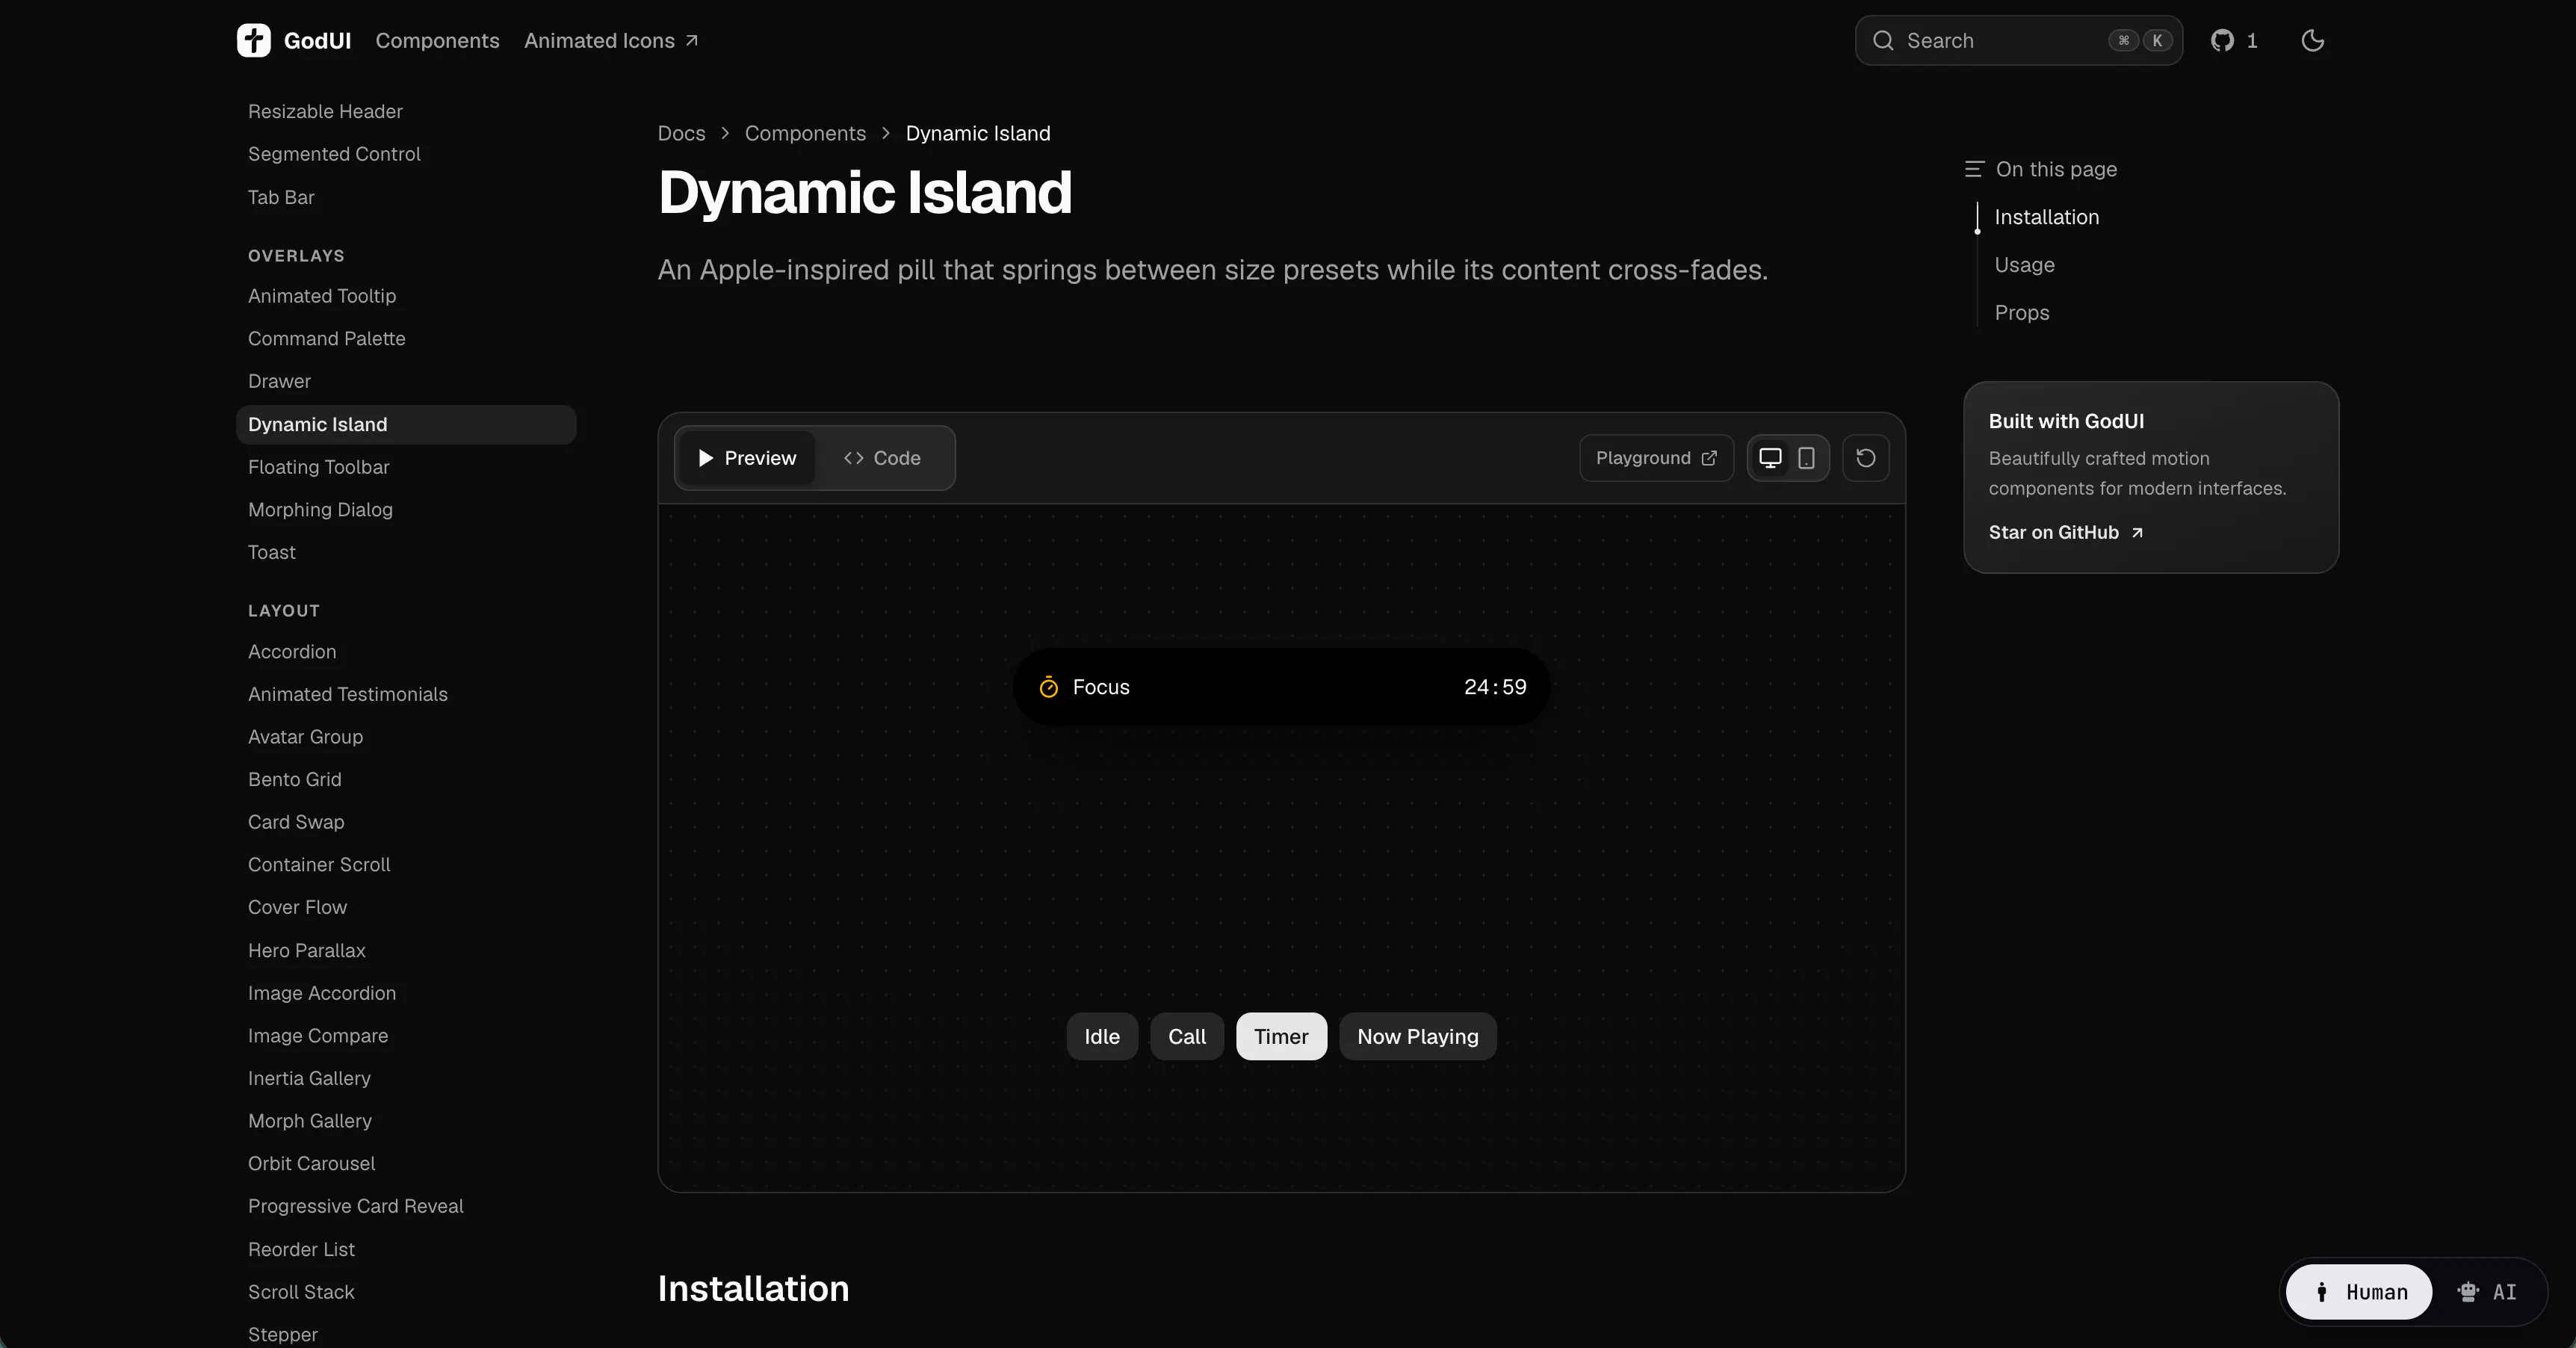Viewport: 2576px width, 1348px height.
Task: Jump to Installation in page outline
Action: 2046,217
